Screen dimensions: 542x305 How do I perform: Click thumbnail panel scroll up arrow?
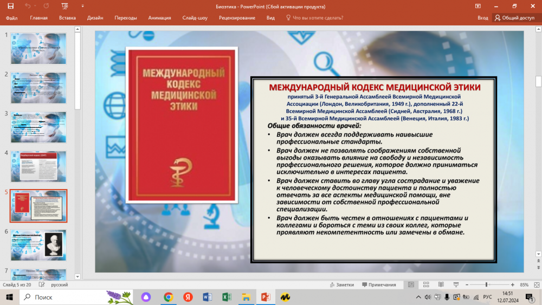click(x=78, y=29)
